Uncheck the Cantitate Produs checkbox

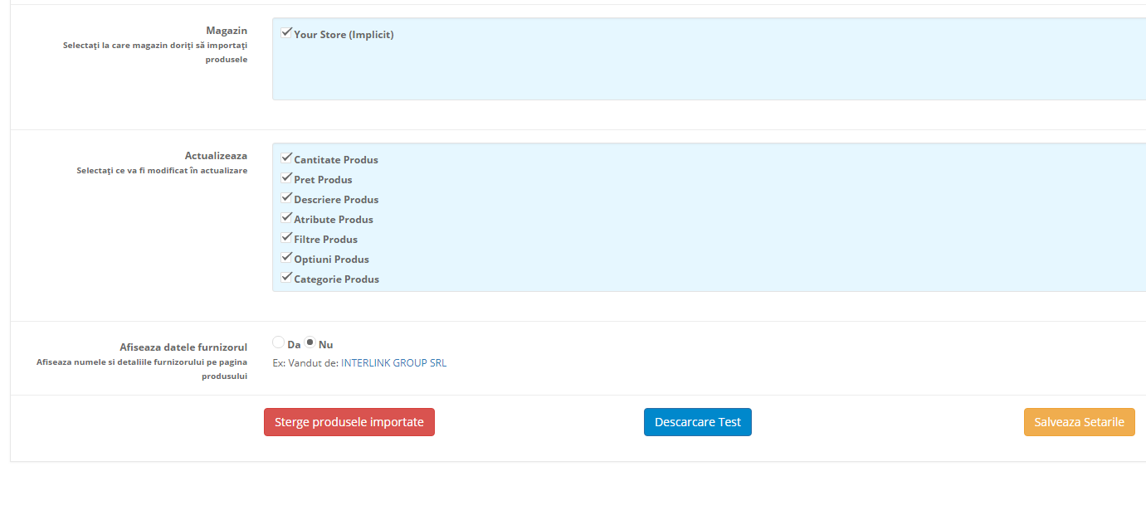click(x=287, y=157)
